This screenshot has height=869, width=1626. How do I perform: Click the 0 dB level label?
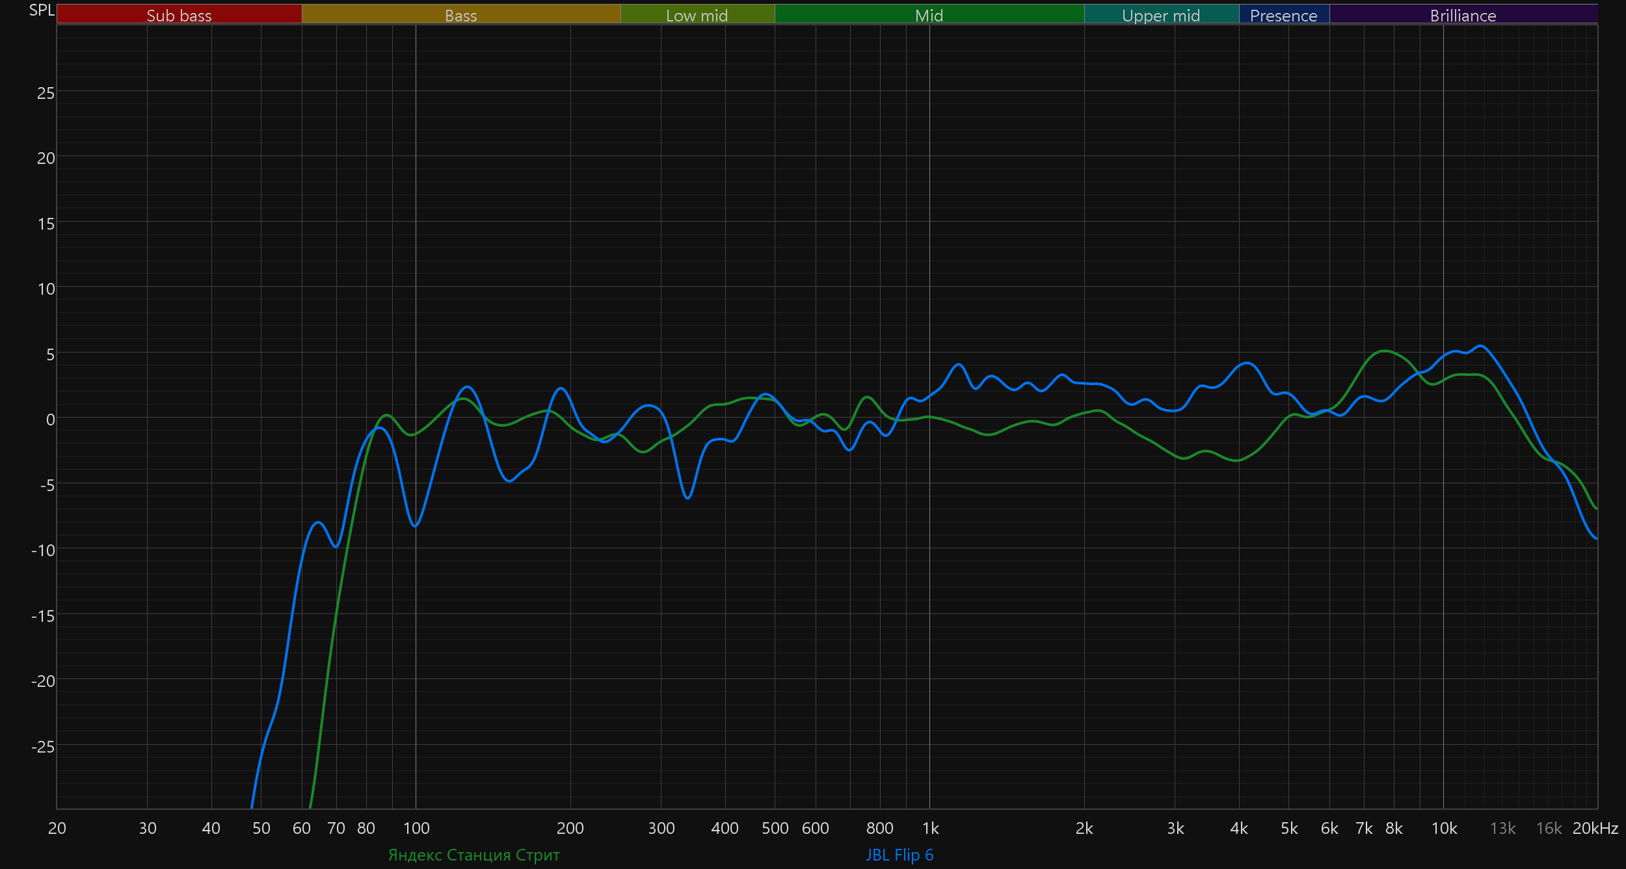click(x=50, y=420)
